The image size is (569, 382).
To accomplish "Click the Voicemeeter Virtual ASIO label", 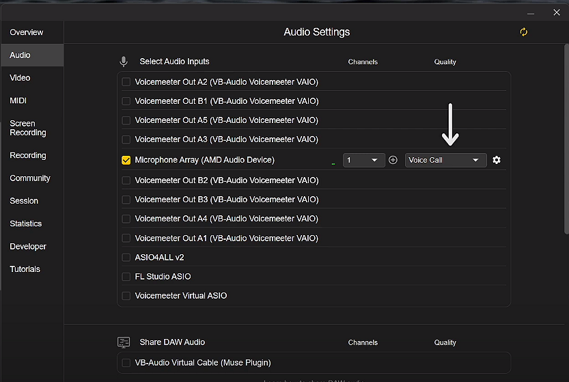I will point(181,296).
